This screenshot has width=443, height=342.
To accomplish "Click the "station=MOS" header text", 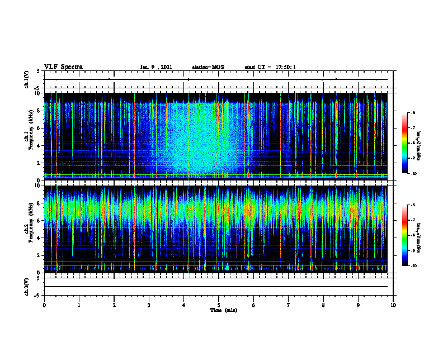I will pyautogui.click(x=208, y=67).
